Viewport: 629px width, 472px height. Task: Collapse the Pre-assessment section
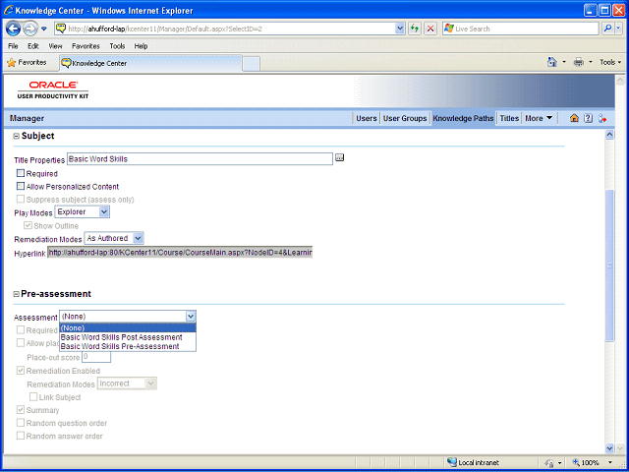[x=17, y=294]
